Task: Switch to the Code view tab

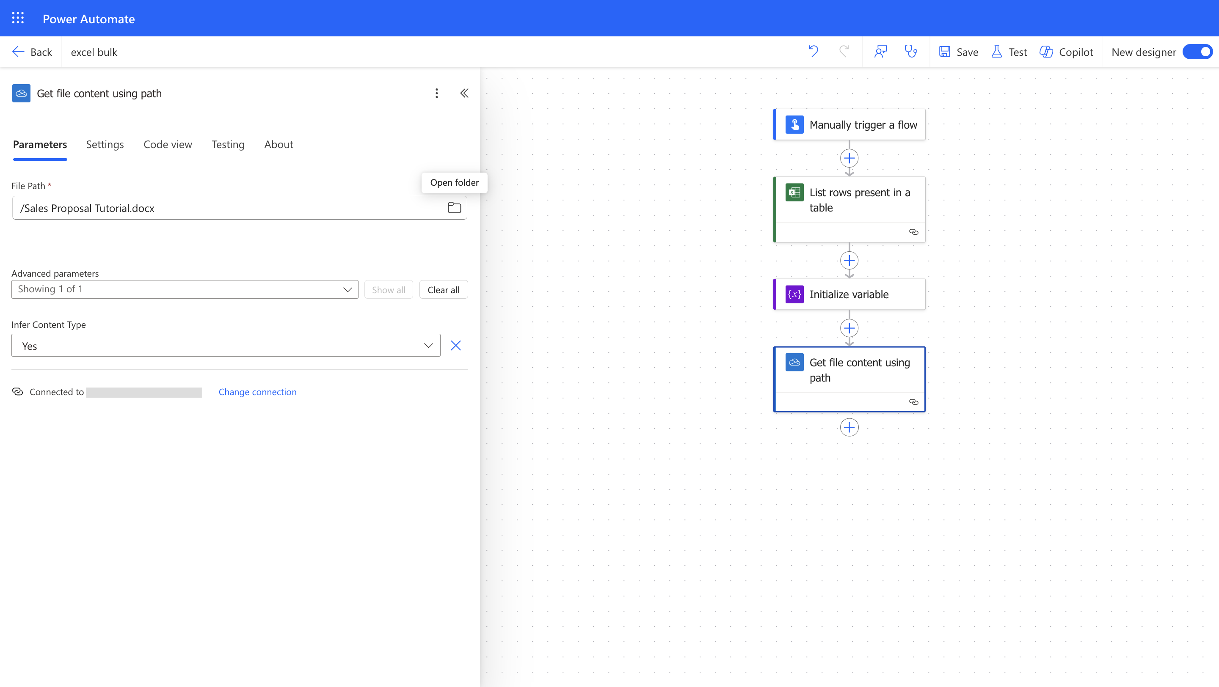Action: coord(168,144)
